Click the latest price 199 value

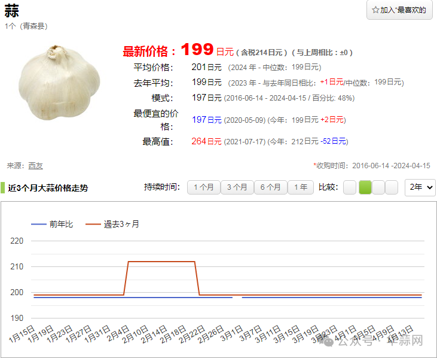pyautogui.click(x=197, y=49)
